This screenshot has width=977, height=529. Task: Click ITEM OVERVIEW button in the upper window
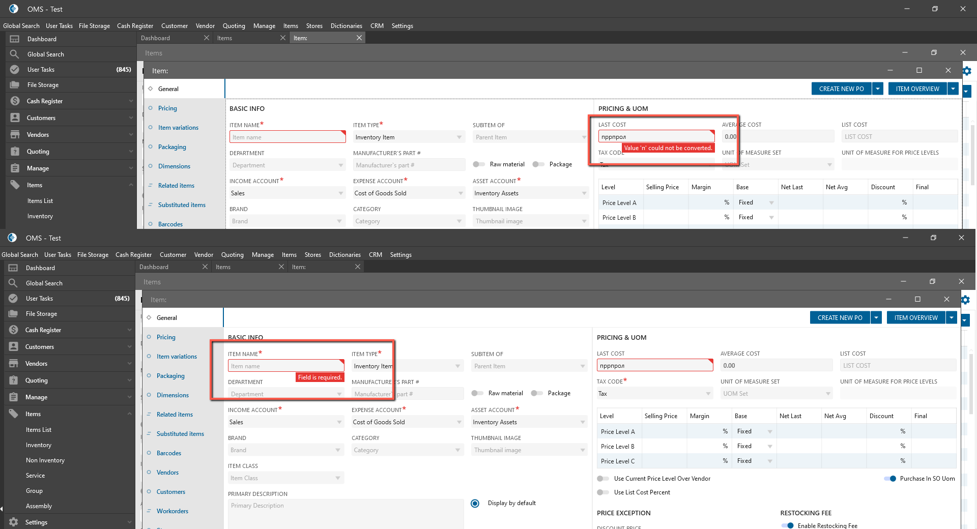click(x=917, y=89)
